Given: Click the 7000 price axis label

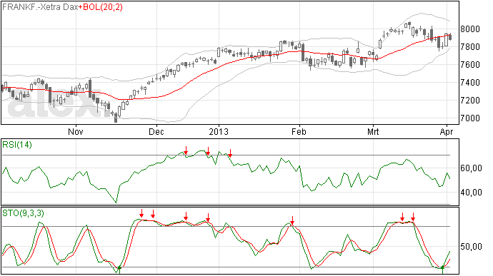Looking at the screenshot, I should pyautogui.click(x=470, y=118).
